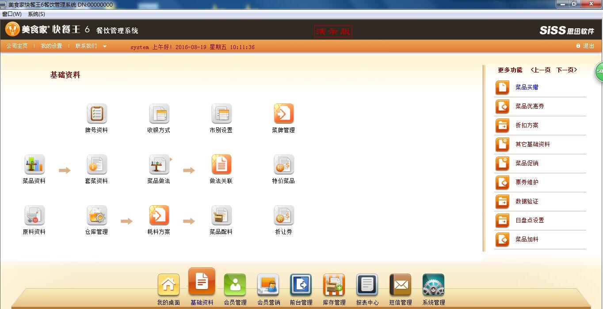Open the 牌号资料 module icon

click(97, 114)
